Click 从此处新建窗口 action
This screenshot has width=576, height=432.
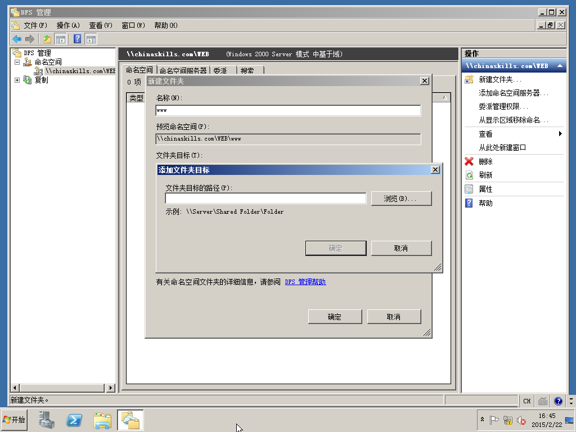coord(502,147)
